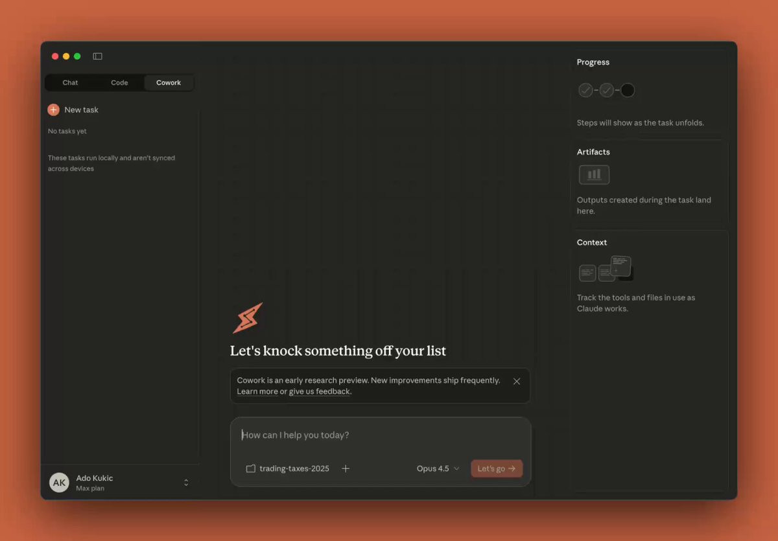The image size is (778, 541).
Task: Start a New task
Action: coord(73,110)
